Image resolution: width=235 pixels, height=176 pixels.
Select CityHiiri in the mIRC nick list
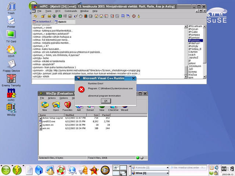pyautogui.click(x=193, y=52)
